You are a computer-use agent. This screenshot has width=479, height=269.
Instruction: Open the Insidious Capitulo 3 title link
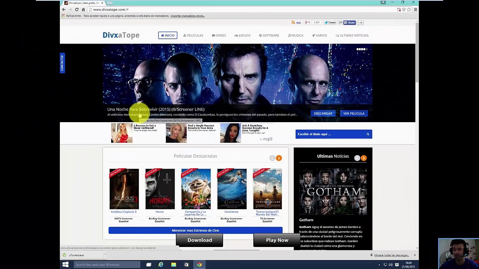tap(123, 212)
